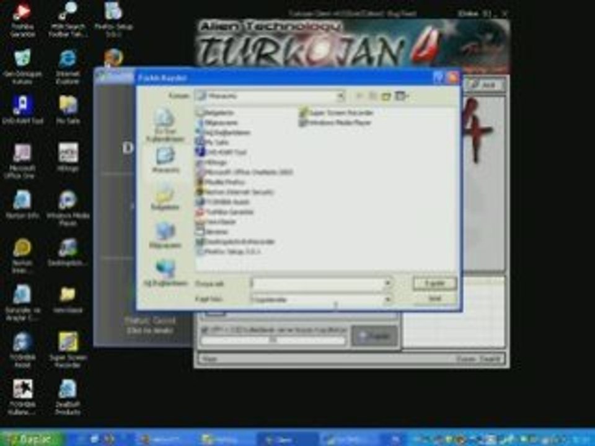595x446 pixels.
Task: Expand the Kayıt türü dropdown
Action: pos(387,299)
